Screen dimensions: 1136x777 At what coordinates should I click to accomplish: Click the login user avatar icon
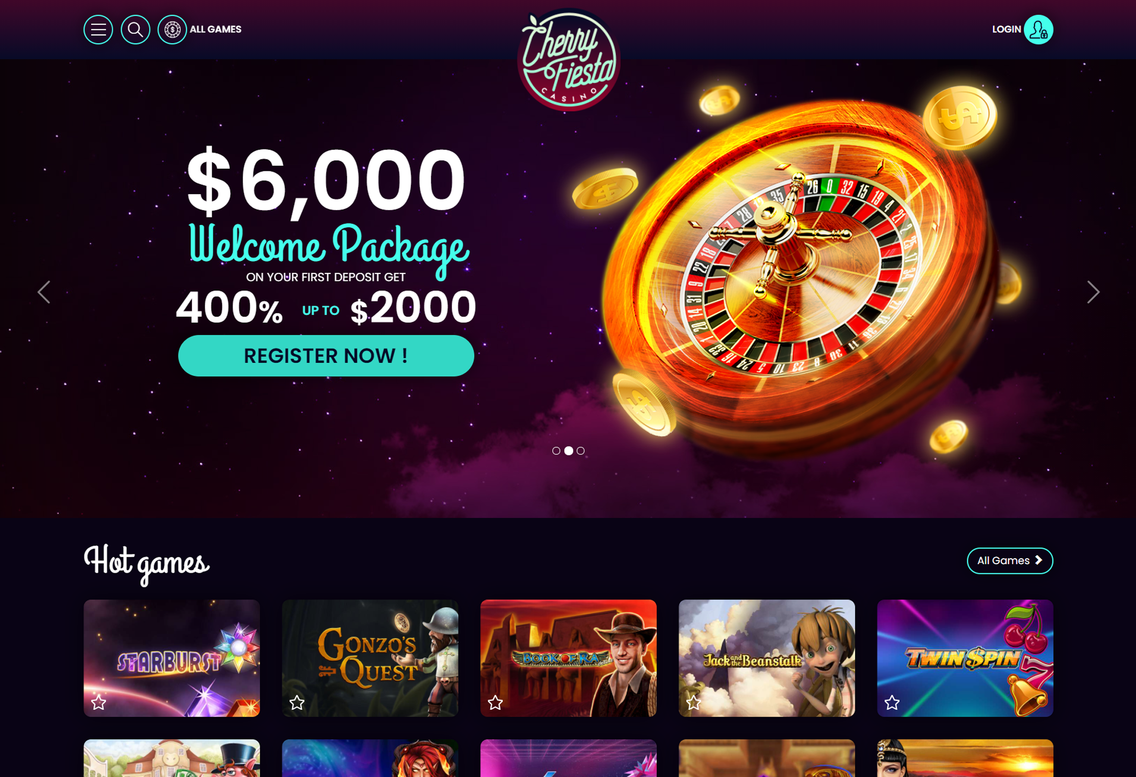point(1038,30)
